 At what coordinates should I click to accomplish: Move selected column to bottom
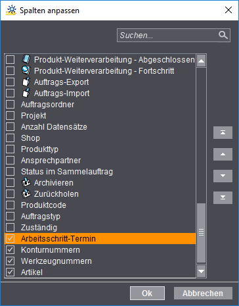click(x=223, y=197)
